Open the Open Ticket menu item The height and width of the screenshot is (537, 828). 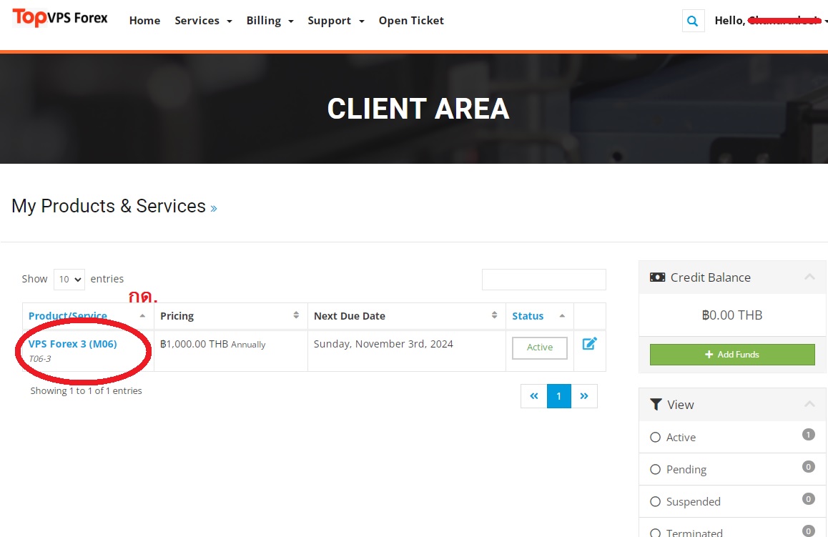pos(411,21)
